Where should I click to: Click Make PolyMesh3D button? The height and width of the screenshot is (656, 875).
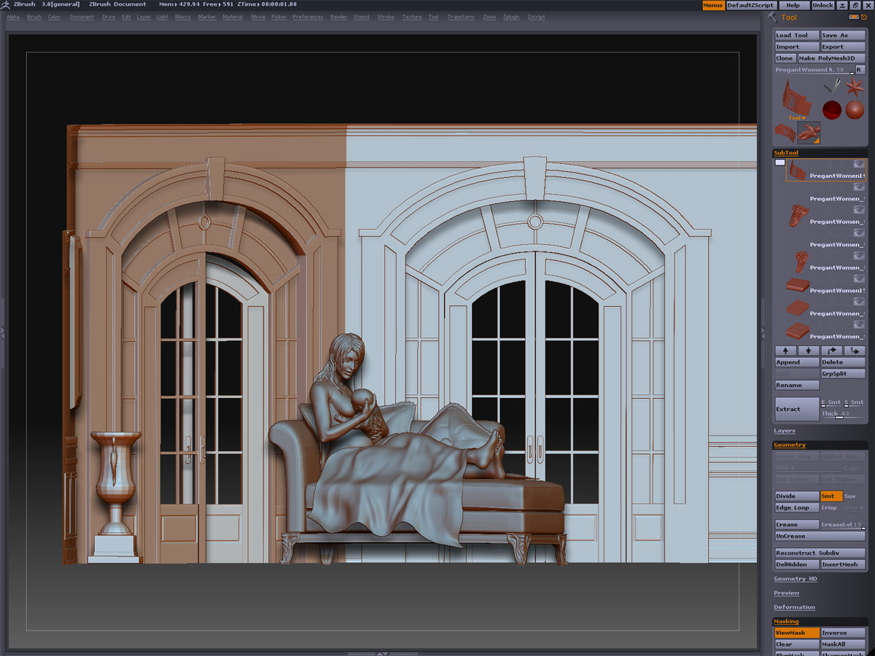click(x=831, y=58)
